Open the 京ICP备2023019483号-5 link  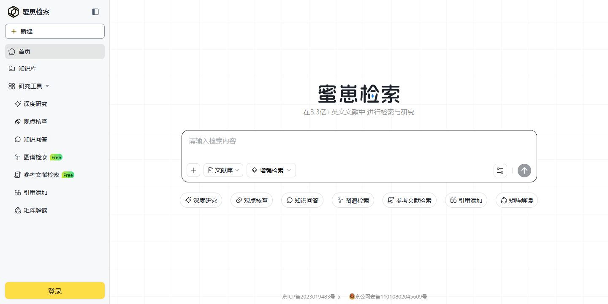coord(311,297)
